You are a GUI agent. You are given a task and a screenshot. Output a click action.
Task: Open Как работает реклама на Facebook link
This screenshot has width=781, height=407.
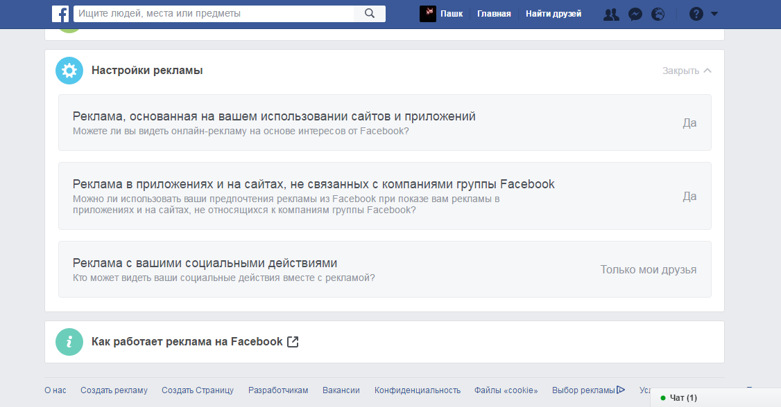pyautogui.click(x=187, y=342)
